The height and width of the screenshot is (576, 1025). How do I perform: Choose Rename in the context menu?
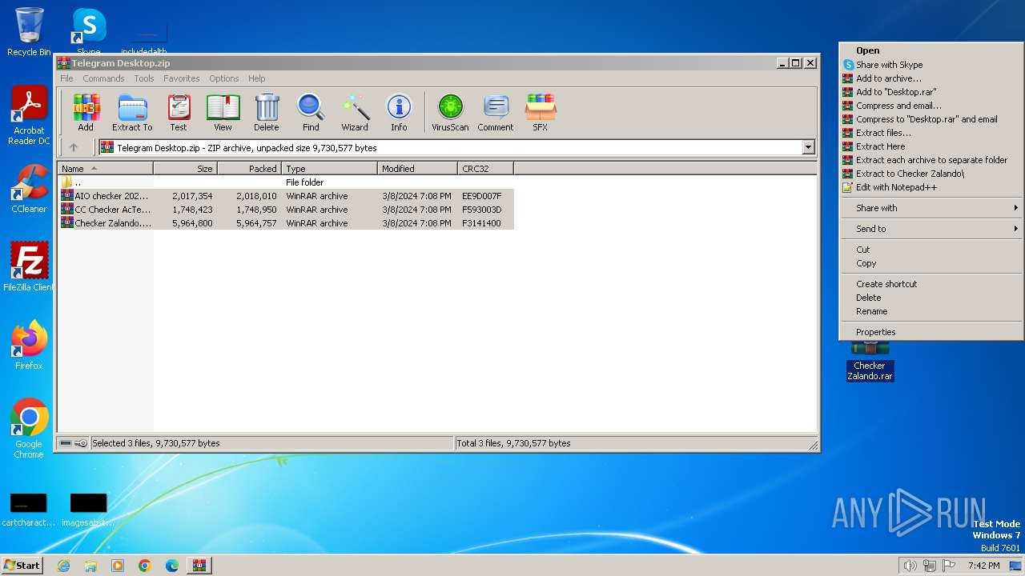tap(931, 311)
